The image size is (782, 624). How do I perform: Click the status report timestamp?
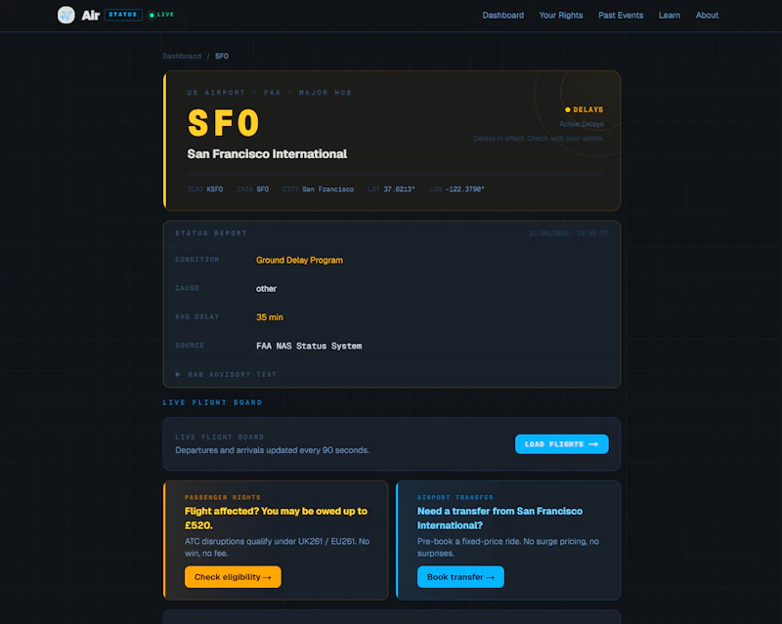(569, 233)
